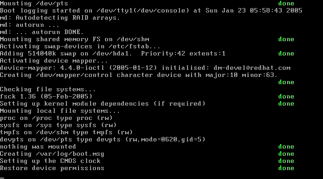The width and height of the screenshot is (323, 179).
Task: Click 'done' beside fsck 1.36
Action: [286, 97]
